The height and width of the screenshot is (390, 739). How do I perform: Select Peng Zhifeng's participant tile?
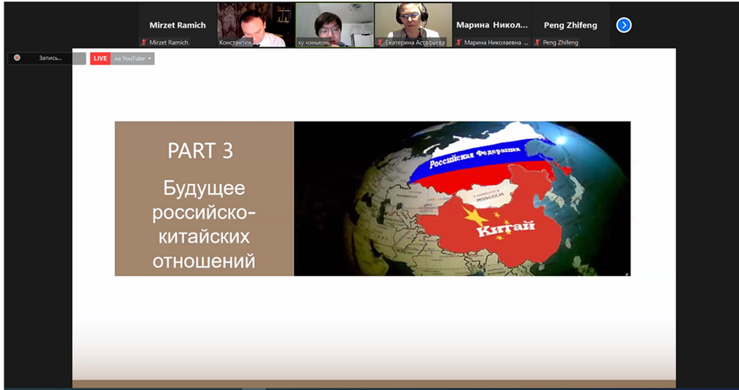(570, 25)
